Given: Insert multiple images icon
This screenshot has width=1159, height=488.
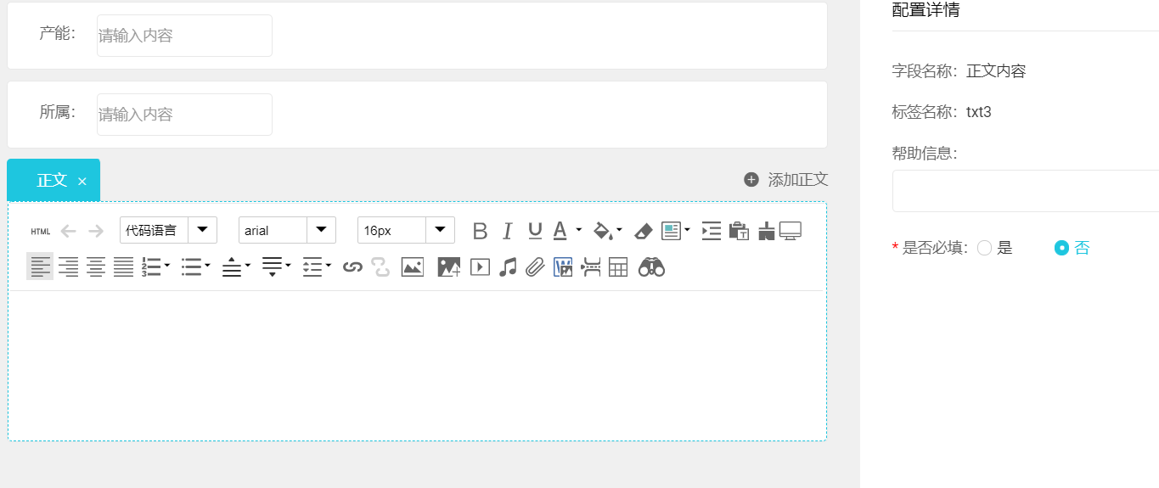Looking at the screenshot, I should [x=449, y=267].
